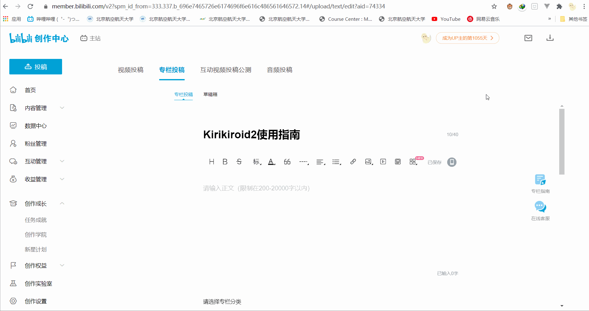Apply strikethrough formatting in the editor toolbar
Image resolution: width=589 pixels, height=311 pixels.
tap(239, 162)
